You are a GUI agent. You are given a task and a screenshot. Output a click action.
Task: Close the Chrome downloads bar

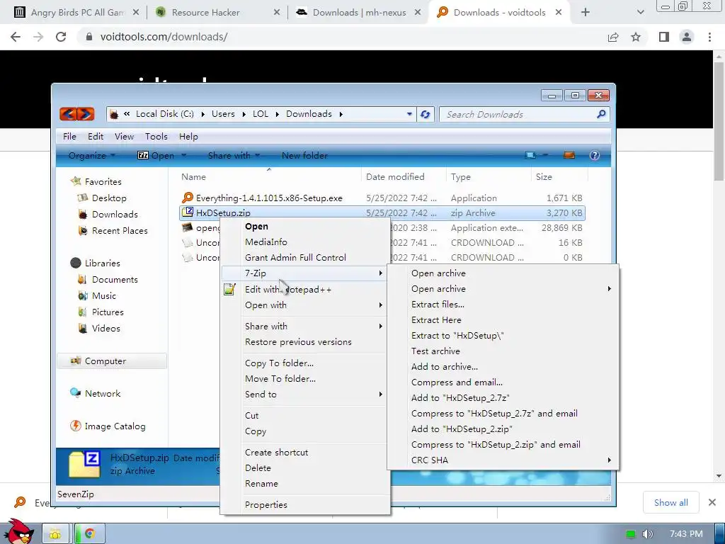point(712,502)
